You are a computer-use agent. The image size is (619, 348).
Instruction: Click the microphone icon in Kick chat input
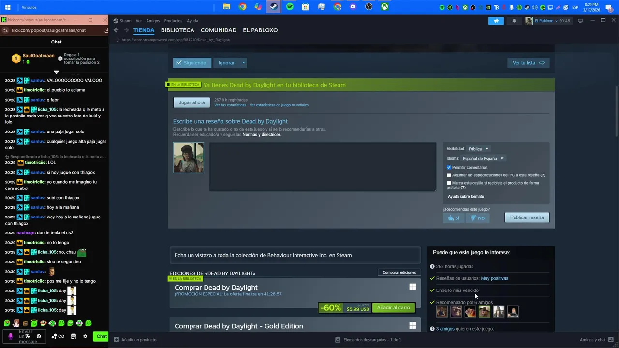tap(11, 336)
